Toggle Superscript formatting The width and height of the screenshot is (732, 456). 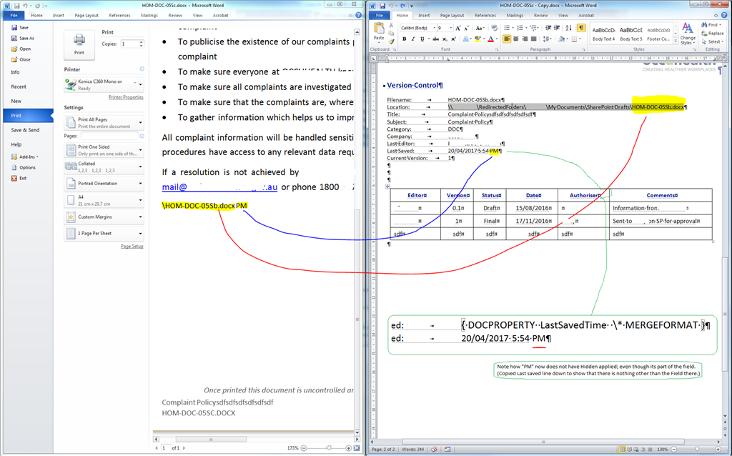click(x=453, y=39)
